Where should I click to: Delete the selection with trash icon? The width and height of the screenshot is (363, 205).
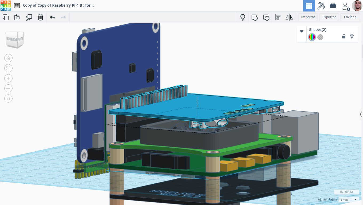point(40,17)
